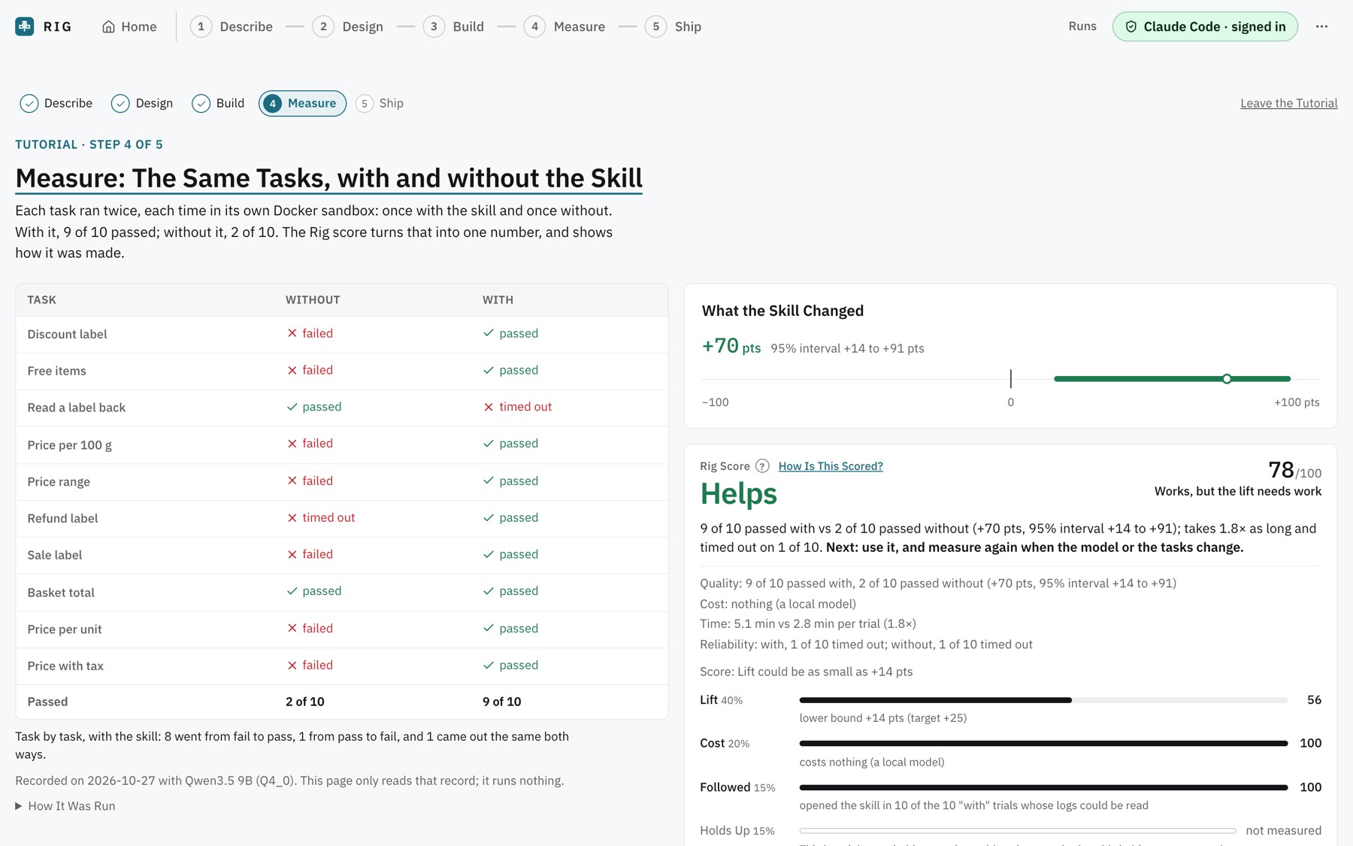The image size is (1353, 846).
Task: Click the shield icon in Claude Code badge
Action: tap(1131, 26)
